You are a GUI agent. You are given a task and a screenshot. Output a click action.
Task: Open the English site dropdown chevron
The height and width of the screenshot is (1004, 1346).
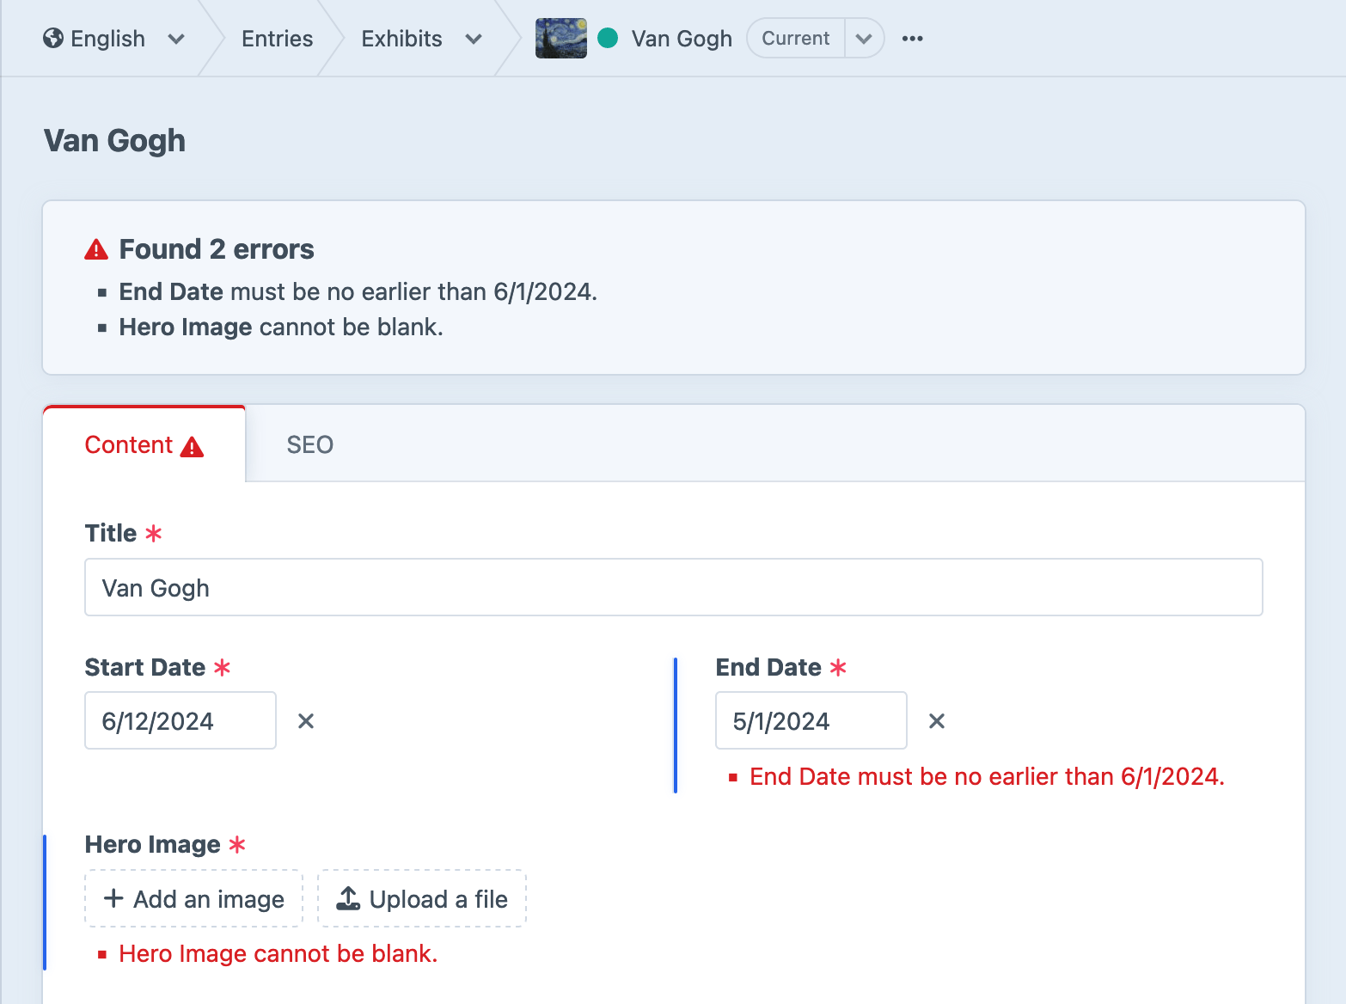click(176, 39)
